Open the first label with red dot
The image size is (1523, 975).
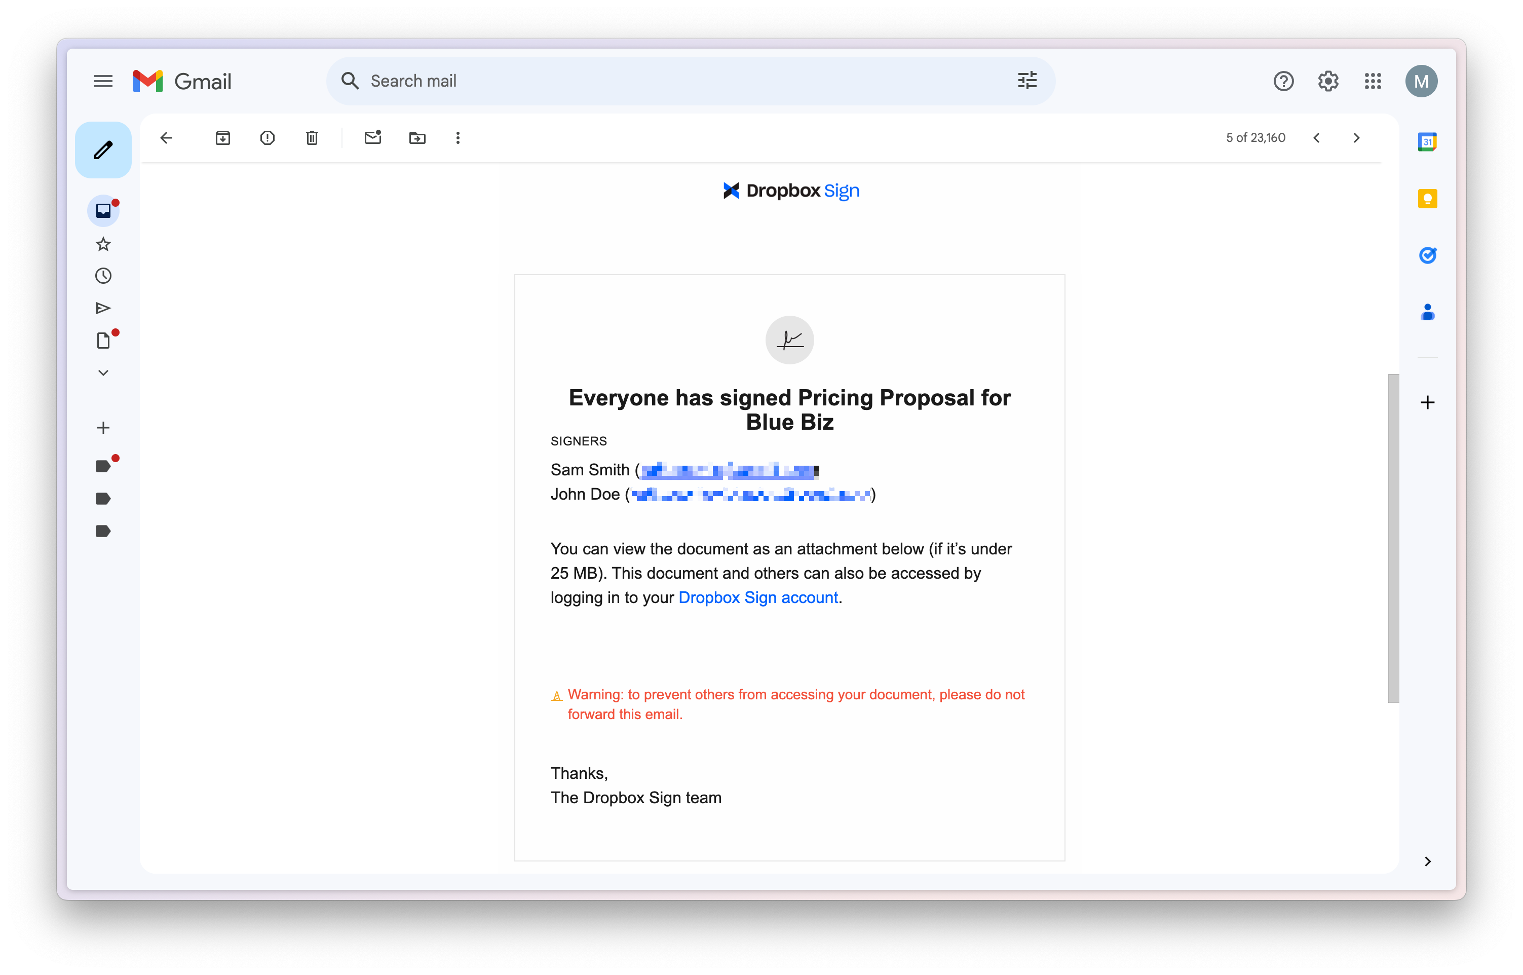(x=103, y=467)
